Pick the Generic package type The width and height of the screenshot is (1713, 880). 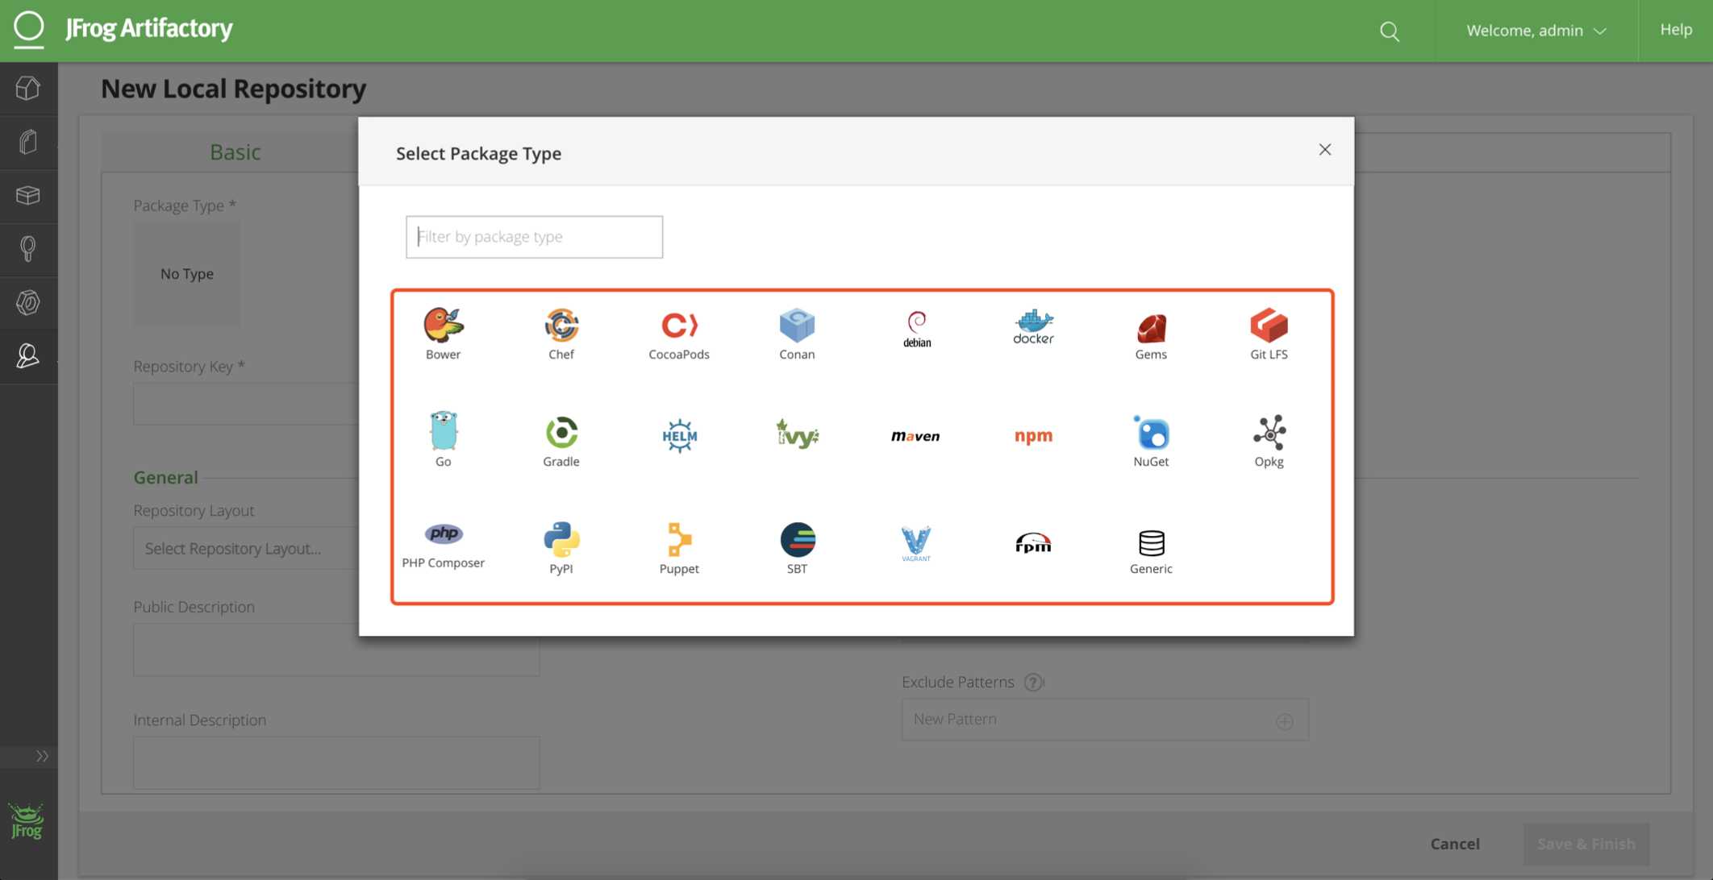(x=1151, y=551)
